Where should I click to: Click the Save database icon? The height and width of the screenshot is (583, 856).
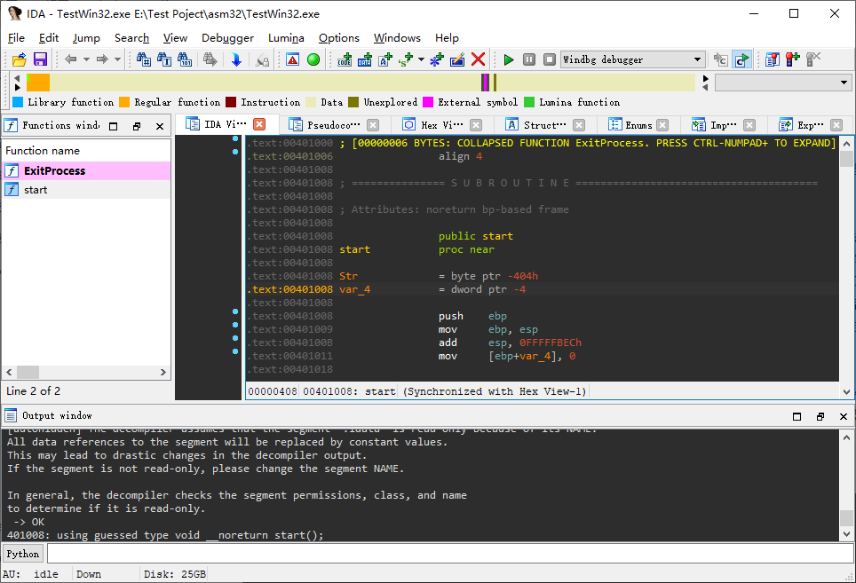[40, 59]
